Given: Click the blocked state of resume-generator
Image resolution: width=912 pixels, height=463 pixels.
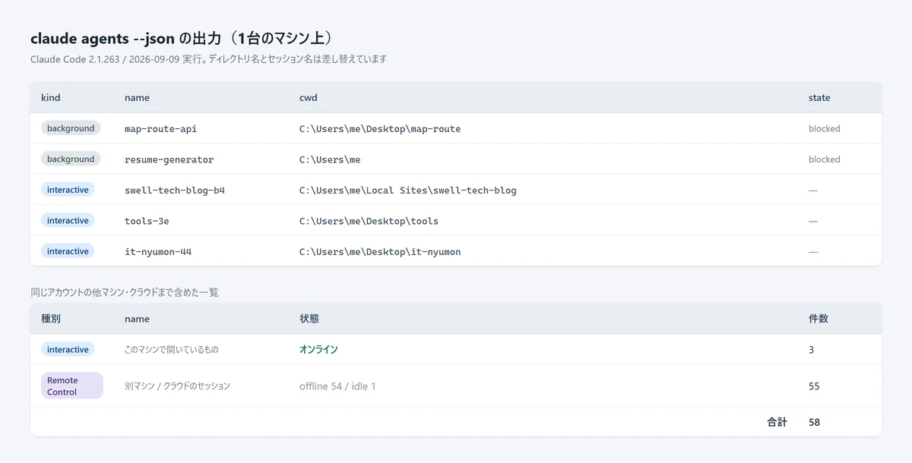Looking at the screenshot, I should [x=825, y=159].
